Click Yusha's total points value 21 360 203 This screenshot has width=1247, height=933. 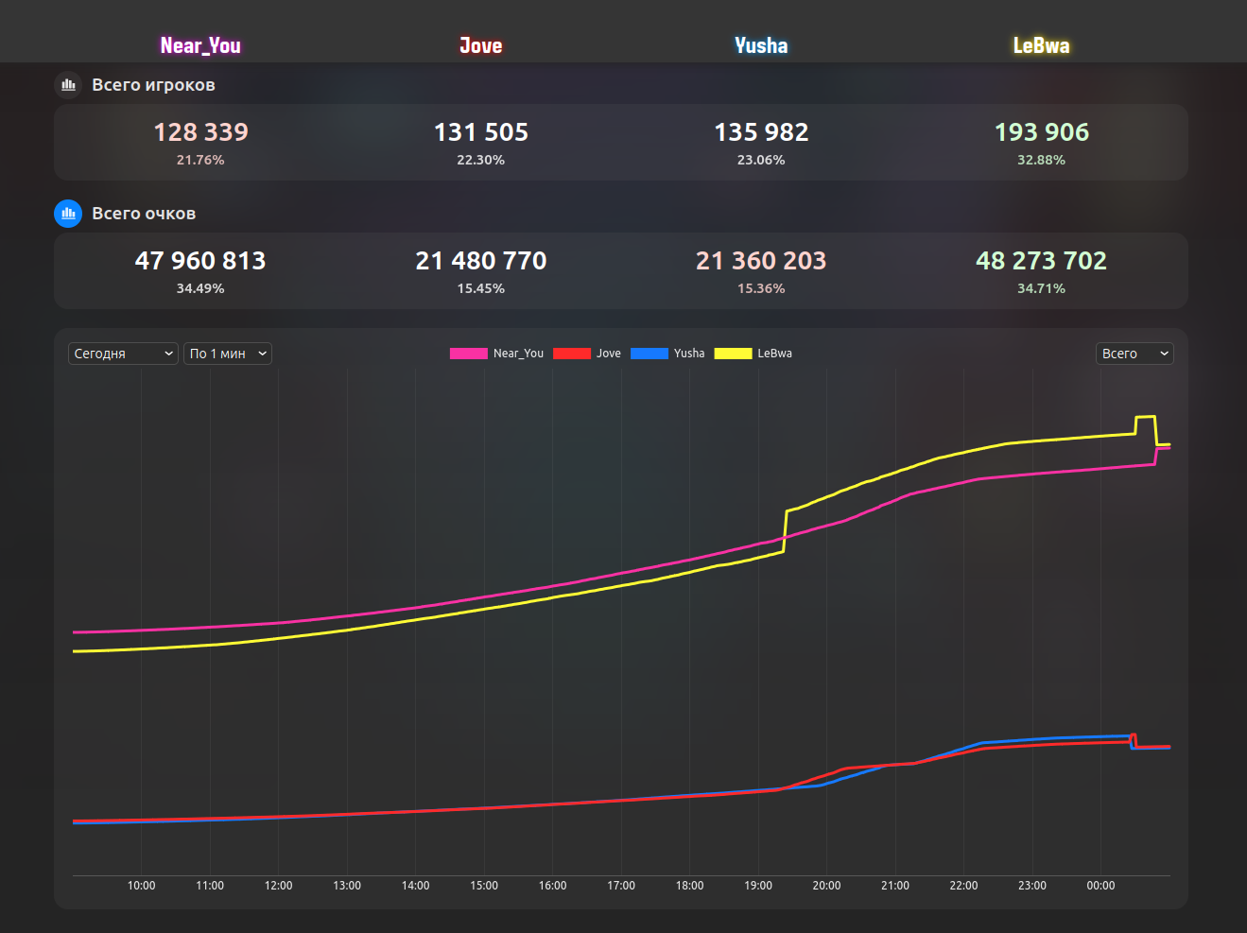[x=761, y=261]
